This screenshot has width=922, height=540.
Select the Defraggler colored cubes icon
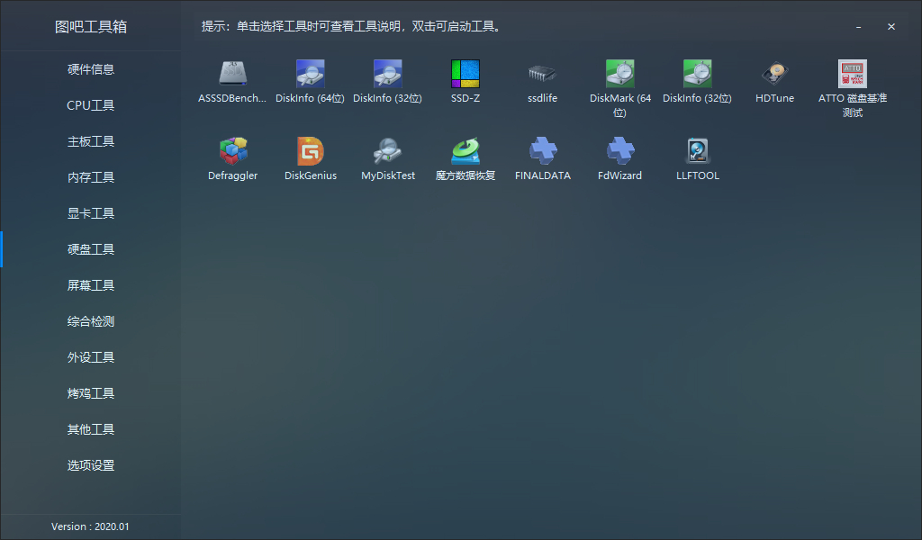233,151
